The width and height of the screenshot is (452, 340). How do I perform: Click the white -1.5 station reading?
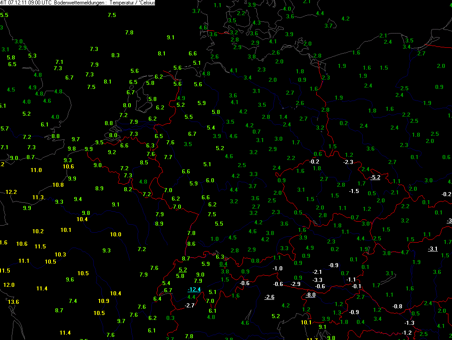[354, 191]
